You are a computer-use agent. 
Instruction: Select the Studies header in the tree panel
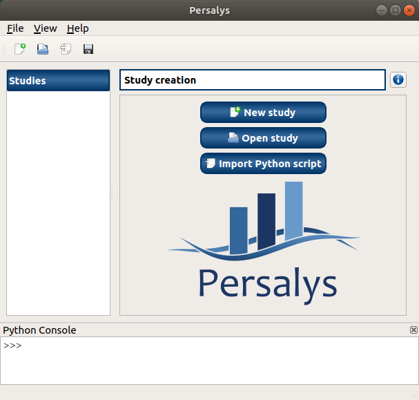point(58,81)
